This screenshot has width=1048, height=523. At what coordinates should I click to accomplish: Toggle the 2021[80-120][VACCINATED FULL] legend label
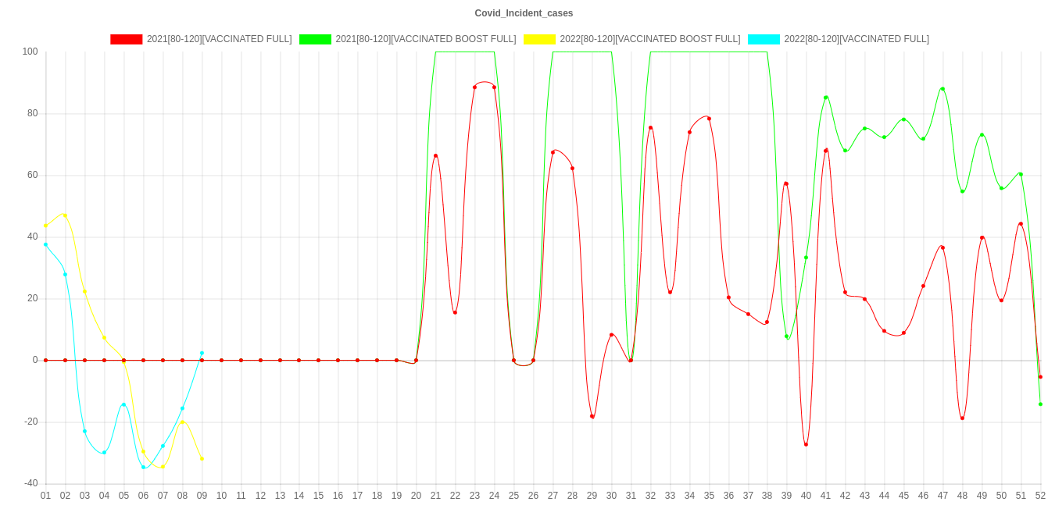[x=219, y=39]
